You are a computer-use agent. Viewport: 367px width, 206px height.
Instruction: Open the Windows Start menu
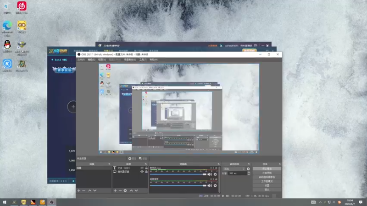tap(5, 202)
